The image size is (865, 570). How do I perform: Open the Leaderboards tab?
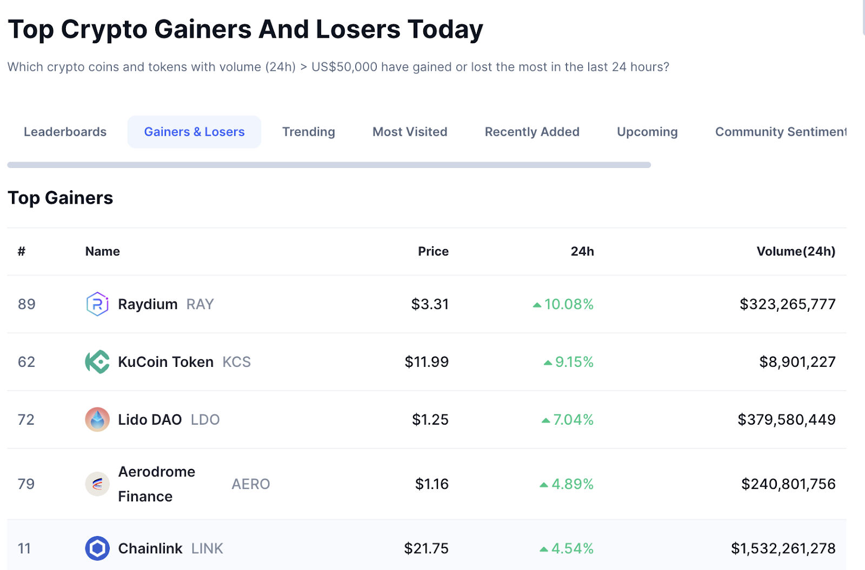tap(65, 132)
